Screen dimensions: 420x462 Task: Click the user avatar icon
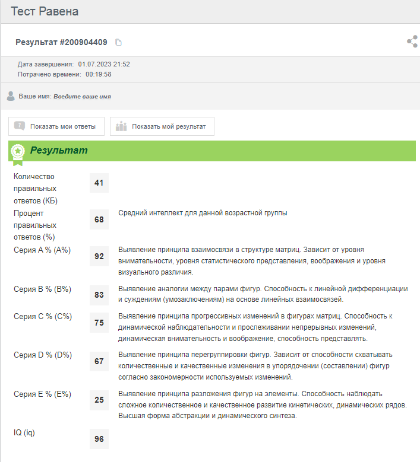(x=11, y=95)
